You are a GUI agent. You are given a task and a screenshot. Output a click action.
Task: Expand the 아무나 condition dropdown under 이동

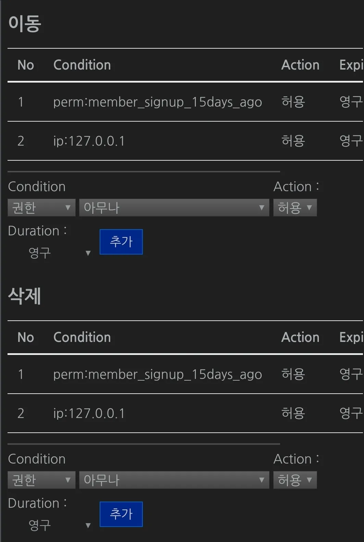coord(174,208)
